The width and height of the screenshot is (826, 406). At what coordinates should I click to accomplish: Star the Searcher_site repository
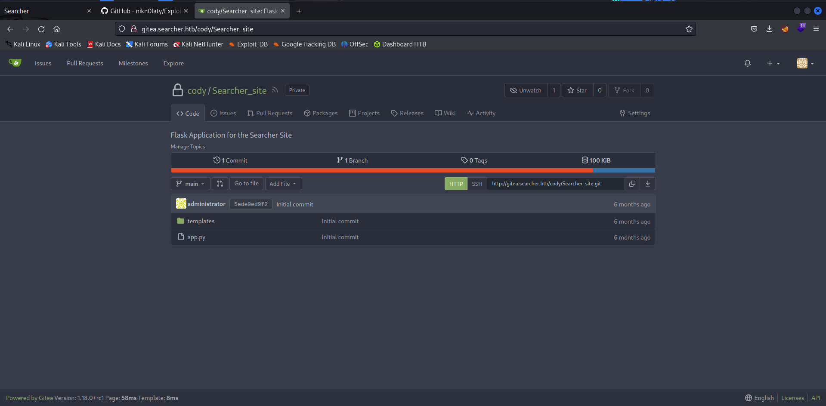point(577,90)
